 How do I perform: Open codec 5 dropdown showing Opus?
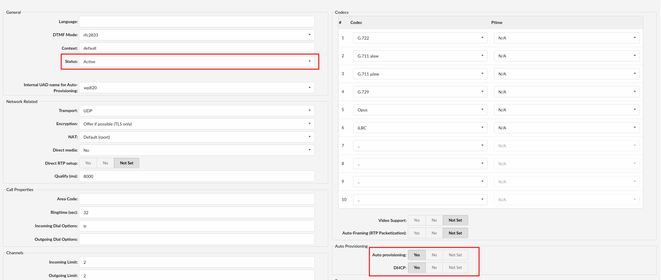tap(420, 110)
